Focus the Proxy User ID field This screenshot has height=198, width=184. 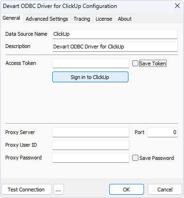pyautogui.click(x=91, y=145)
